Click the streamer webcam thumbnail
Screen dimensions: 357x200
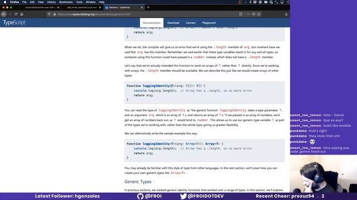point(324,174)
